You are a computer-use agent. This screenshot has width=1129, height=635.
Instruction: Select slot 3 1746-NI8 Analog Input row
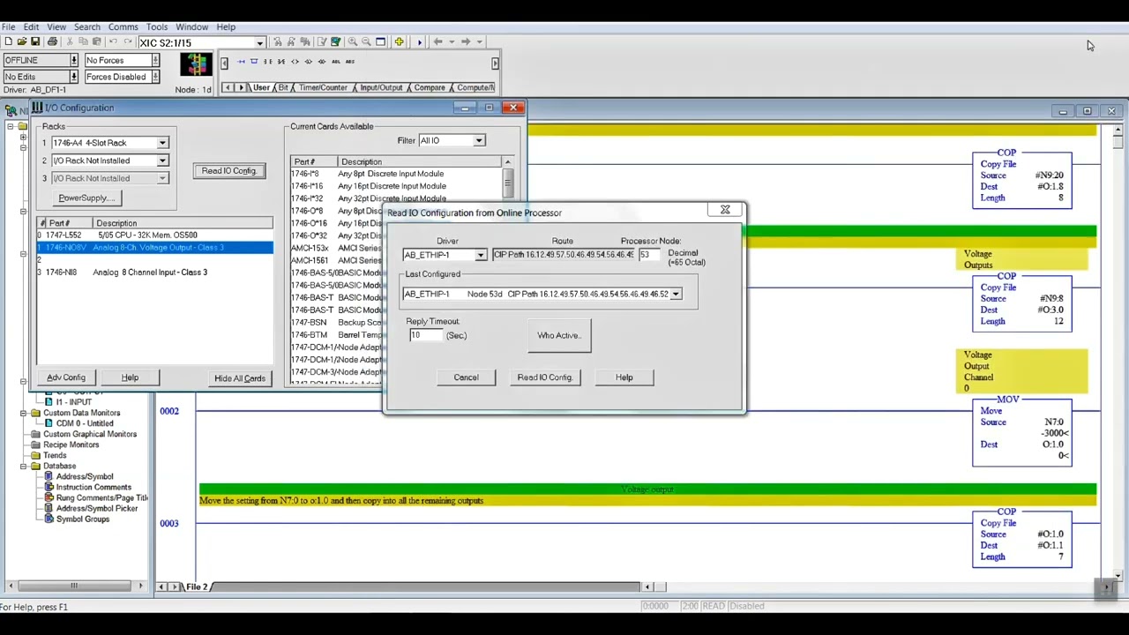tap(154, 273)
